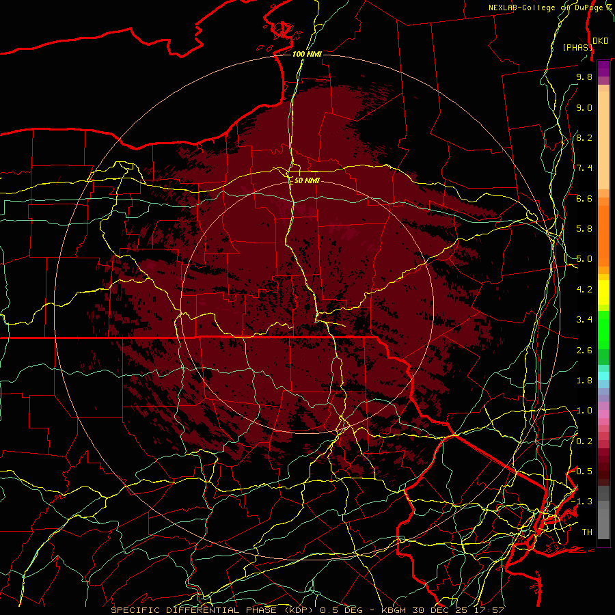Click the 3.4 scale value

pyautogui.click(x=584, y=320)
